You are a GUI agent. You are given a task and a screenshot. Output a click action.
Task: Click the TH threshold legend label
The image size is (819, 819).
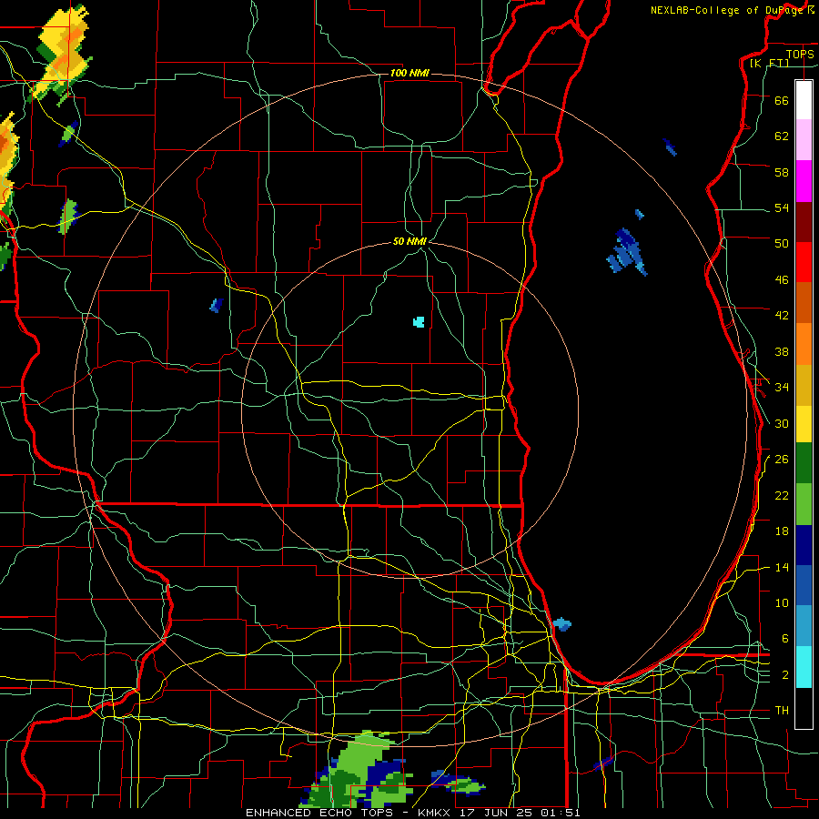(782, 711)
